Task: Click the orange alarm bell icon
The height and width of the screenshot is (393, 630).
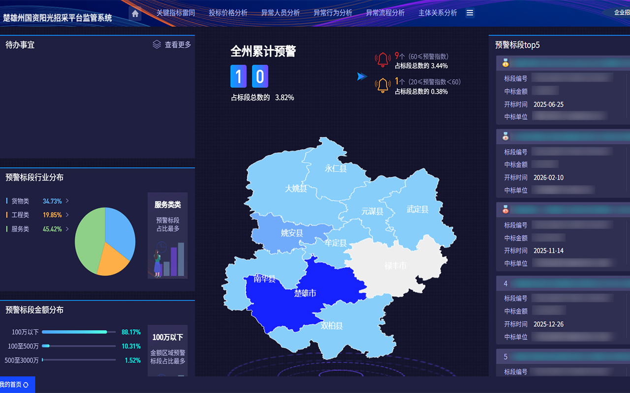Action: [x=383, y=85]
